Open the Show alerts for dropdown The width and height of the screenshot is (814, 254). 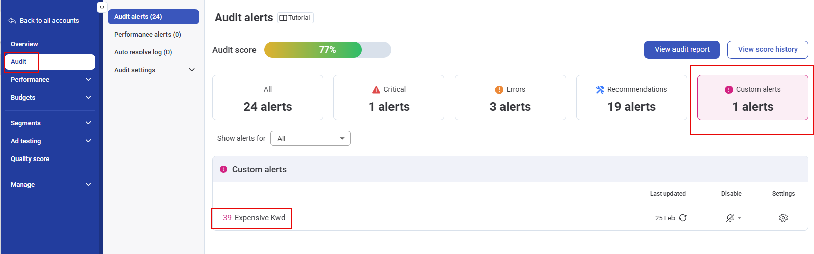pos(311,138)
